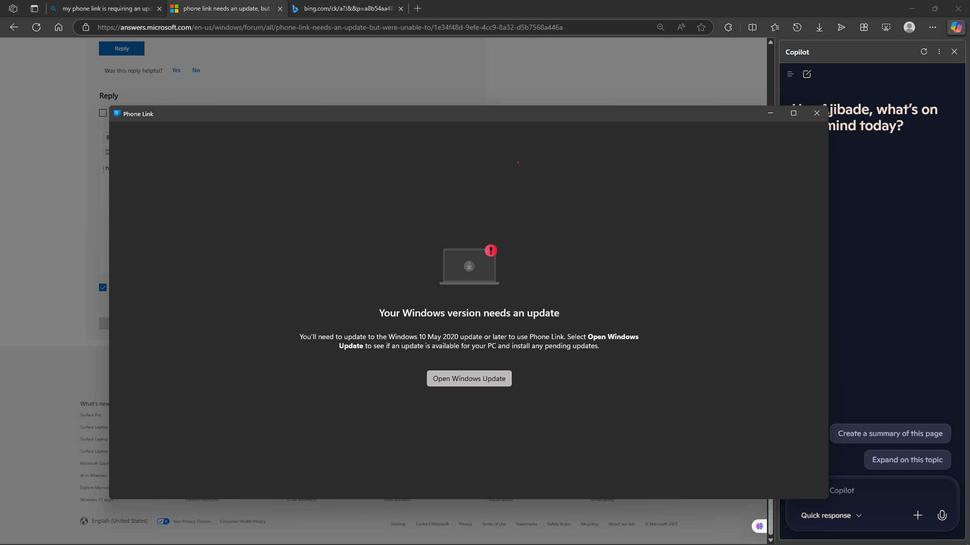Click 'Create a summary of this page'

click(x=890, y=433)
